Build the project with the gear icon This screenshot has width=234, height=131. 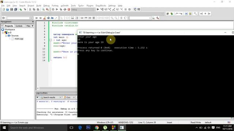pyautogui.click(x=53, y=9)
